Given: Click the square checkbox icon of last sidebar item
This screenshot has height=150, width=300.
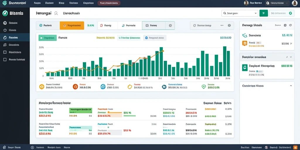Looking at the screenshot, I should [x=5, y=59].
